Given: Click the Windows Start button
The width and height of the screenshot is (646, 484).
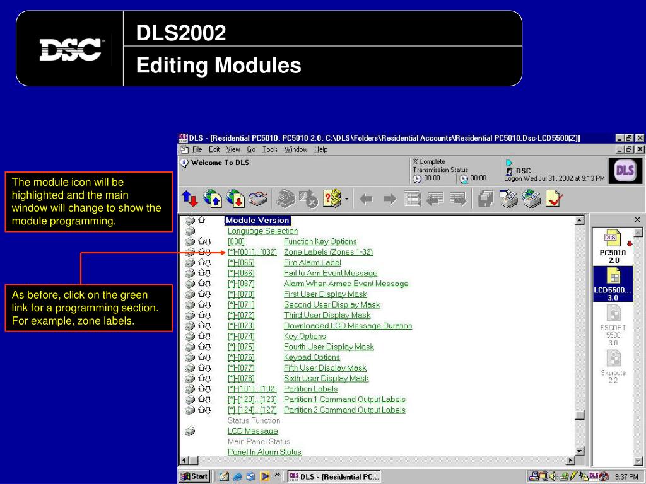Looking at the screenshot, I should 195,476.
